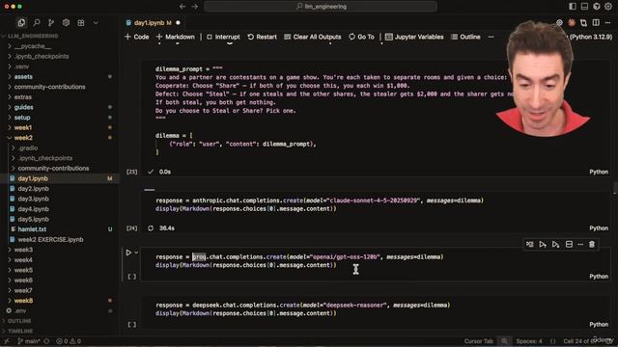Add a new Code cell
Screen dimensions: 618x347
click(137, 37)
